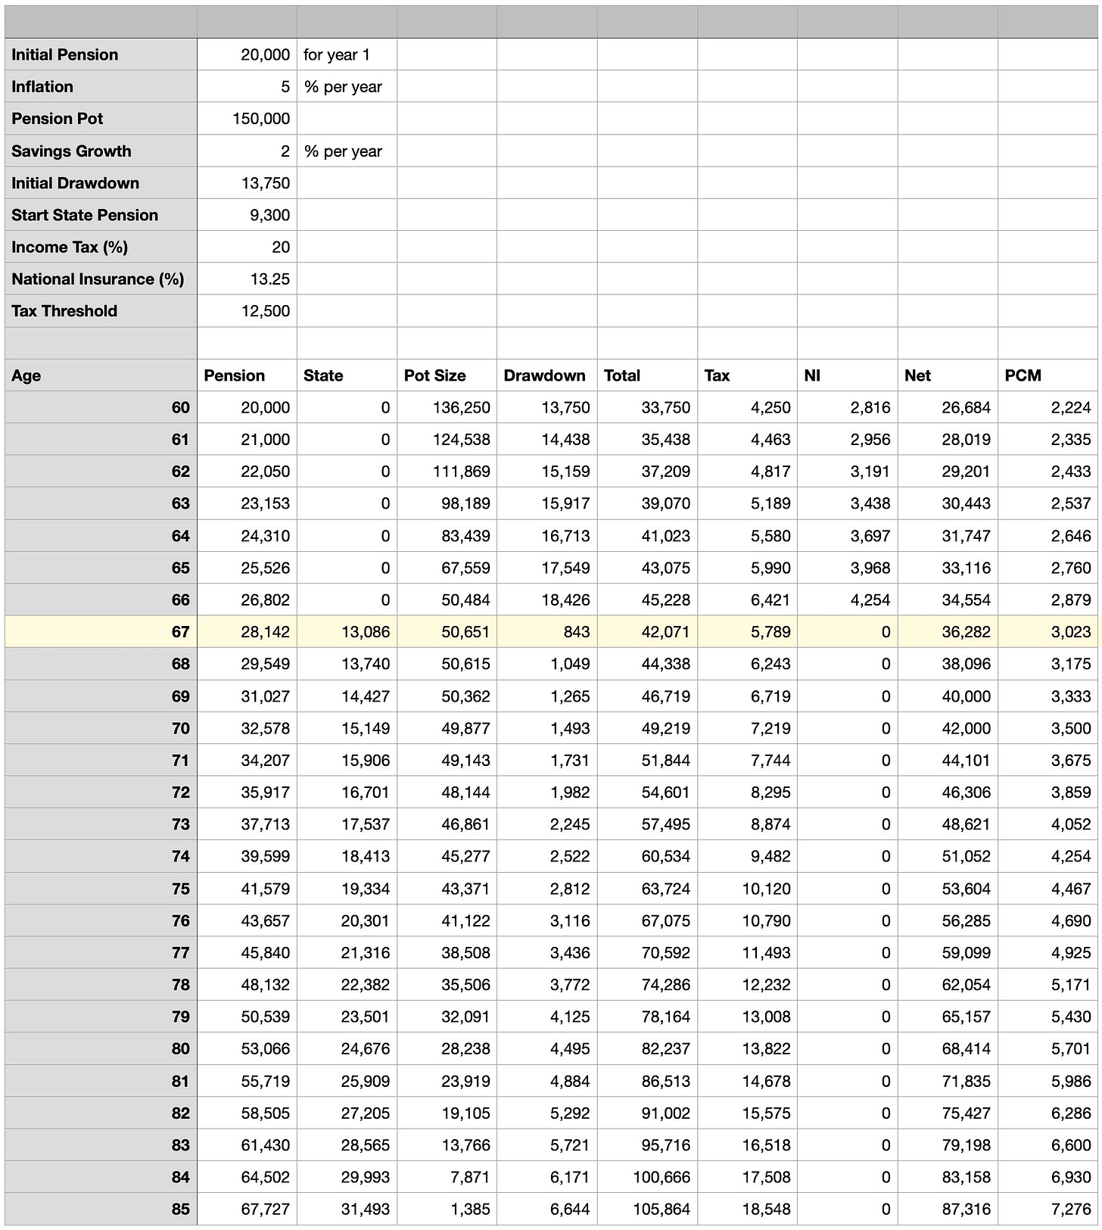
Task: Select Net 31,747 at age 64
Action: point(948,536)
